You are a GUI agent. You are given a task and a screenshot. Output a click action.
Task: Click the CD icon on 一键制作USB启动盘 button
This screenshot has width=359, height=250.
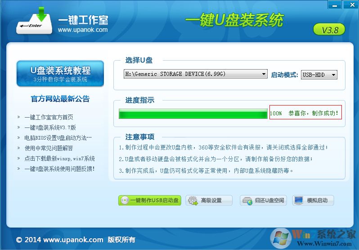tap(125, 201)
